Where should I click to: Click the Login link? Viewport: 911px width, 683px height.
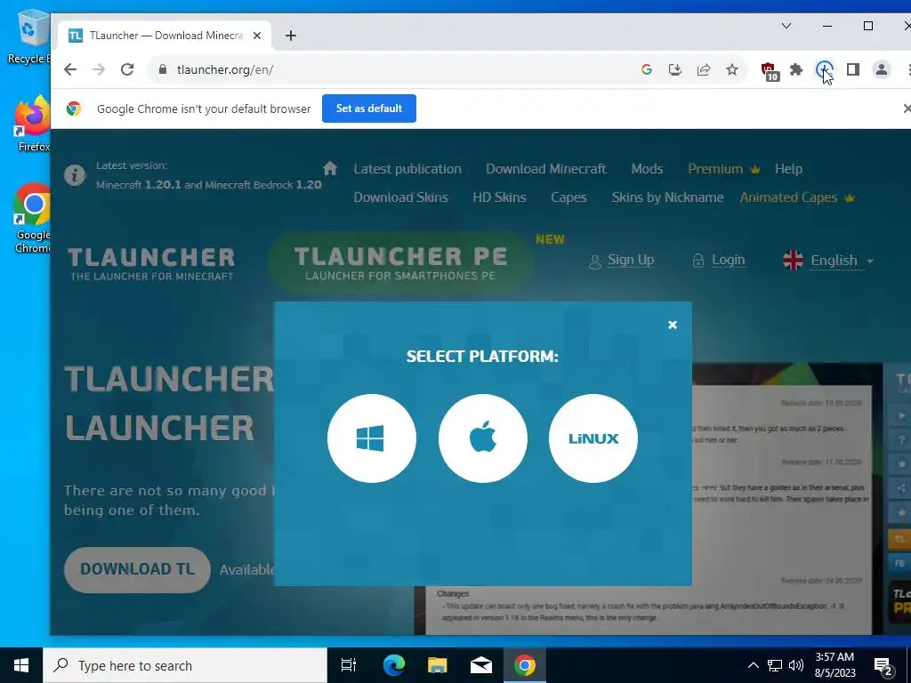719,261
